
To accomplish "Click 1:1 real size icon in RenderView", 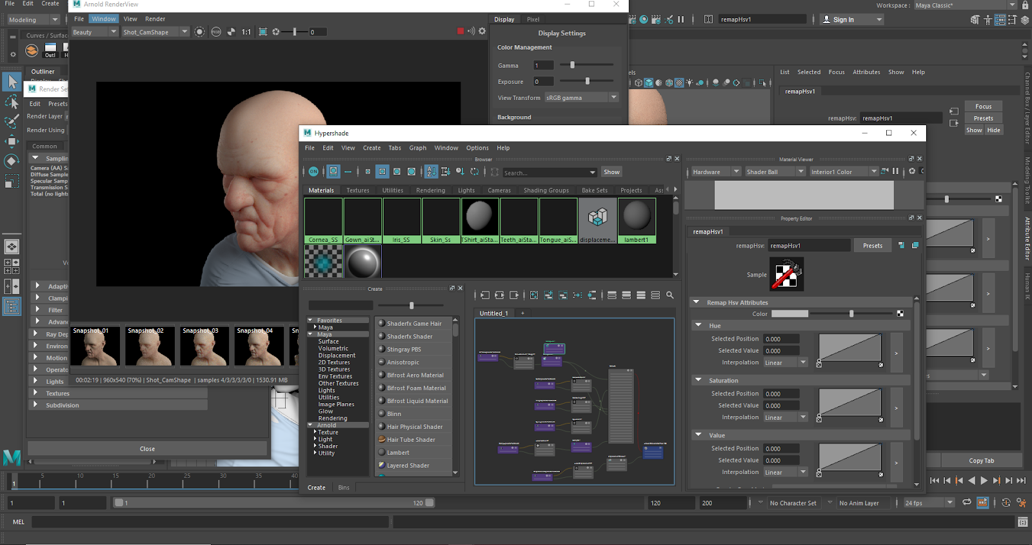I will coord(246,32).
